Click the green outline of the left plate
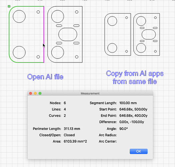 click(9, 34)
